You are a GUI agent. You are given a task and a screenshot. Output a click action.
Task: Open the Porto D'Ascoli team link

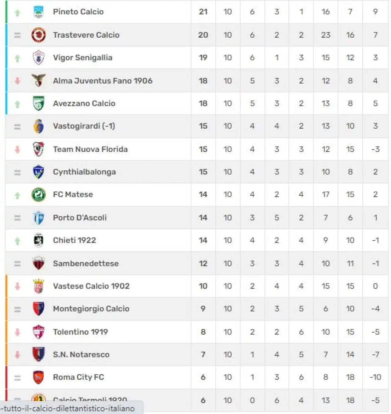pos(80,217)
